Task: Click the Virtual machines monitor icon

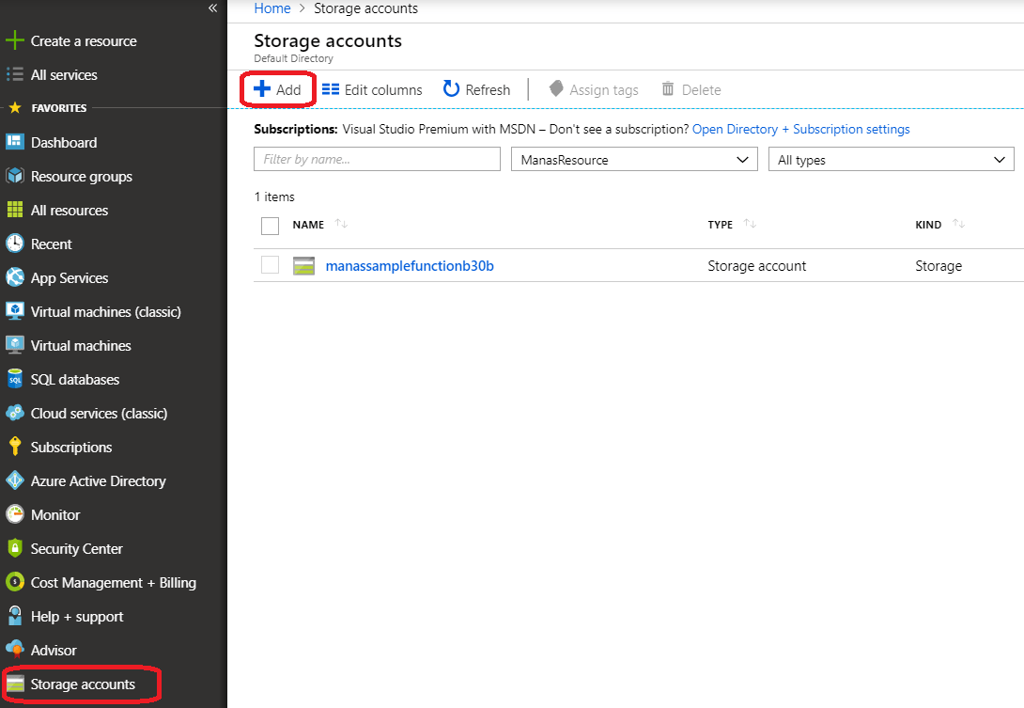Action: click(14, 345)
